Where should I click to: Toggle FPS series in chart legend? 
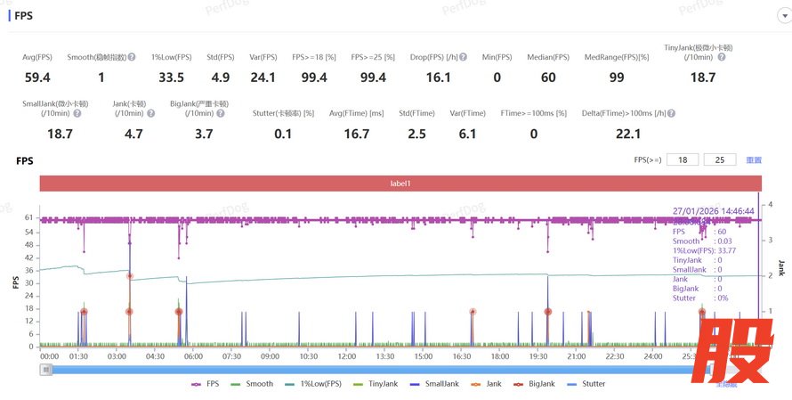click(x=206, y=384)
